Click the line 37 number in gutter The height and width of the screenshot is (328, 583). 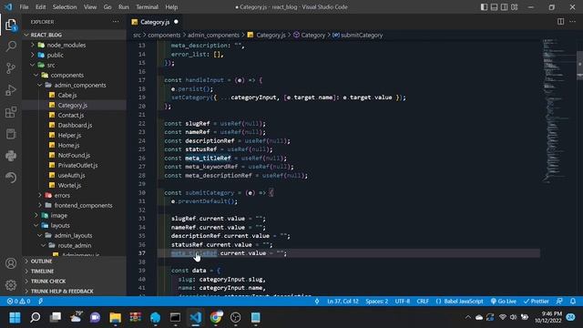(x=142, y=253)
